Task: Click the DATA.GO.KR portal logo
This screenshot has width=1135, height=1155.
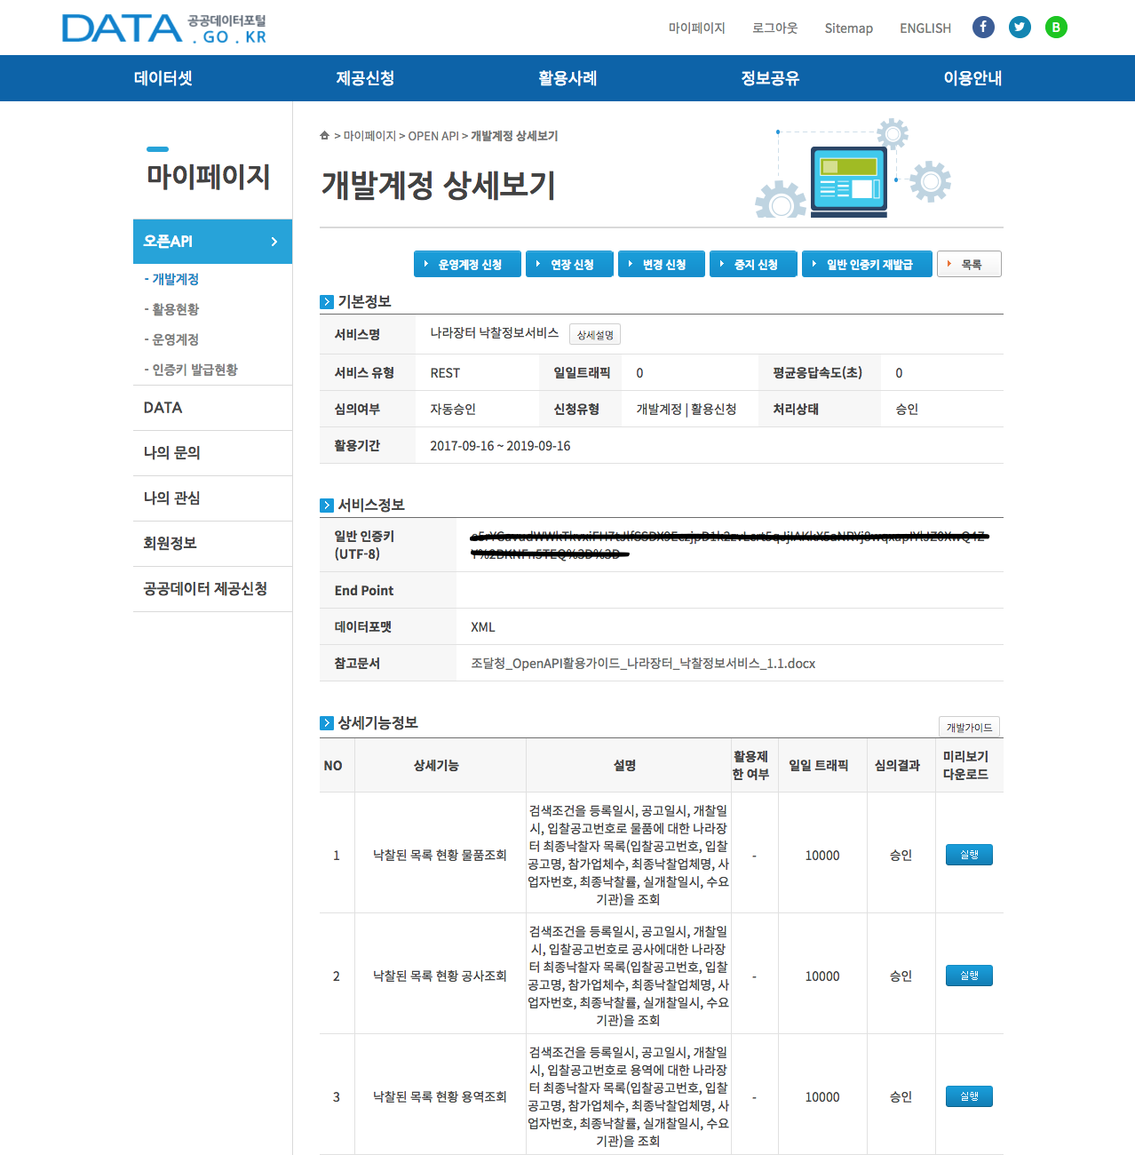Action: point(164,28)
